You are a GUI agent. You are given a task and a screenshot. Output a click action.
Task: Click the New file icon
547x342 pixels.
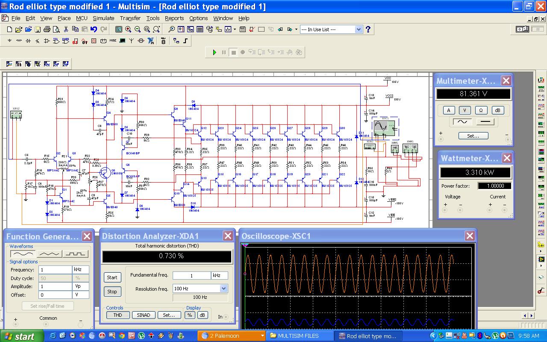[x=9, y=29]
